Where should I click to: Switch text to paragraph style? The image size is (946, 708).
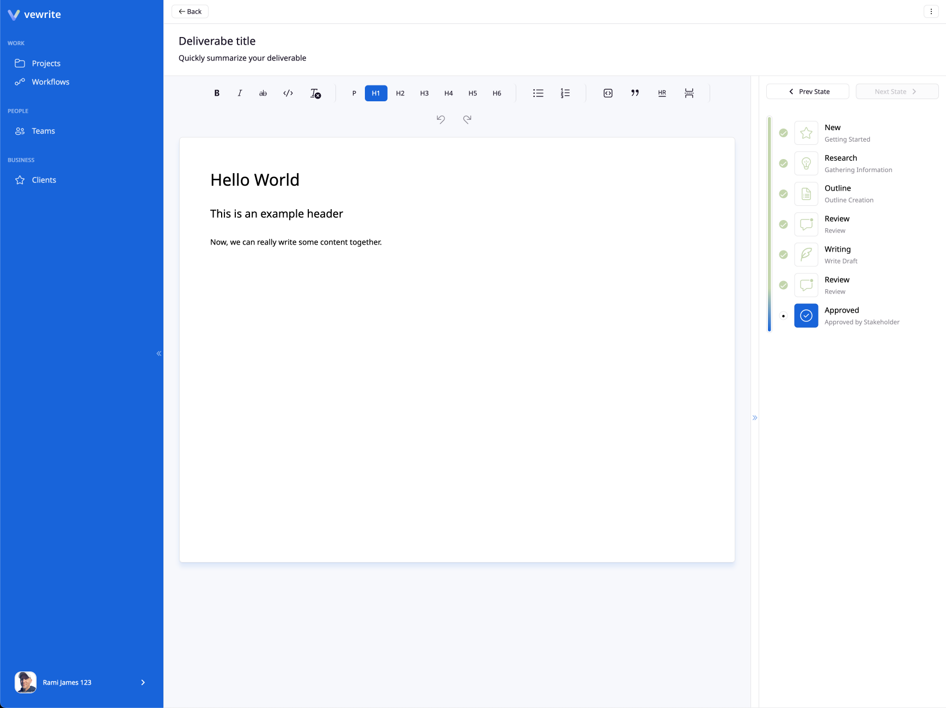click(354, 93)
